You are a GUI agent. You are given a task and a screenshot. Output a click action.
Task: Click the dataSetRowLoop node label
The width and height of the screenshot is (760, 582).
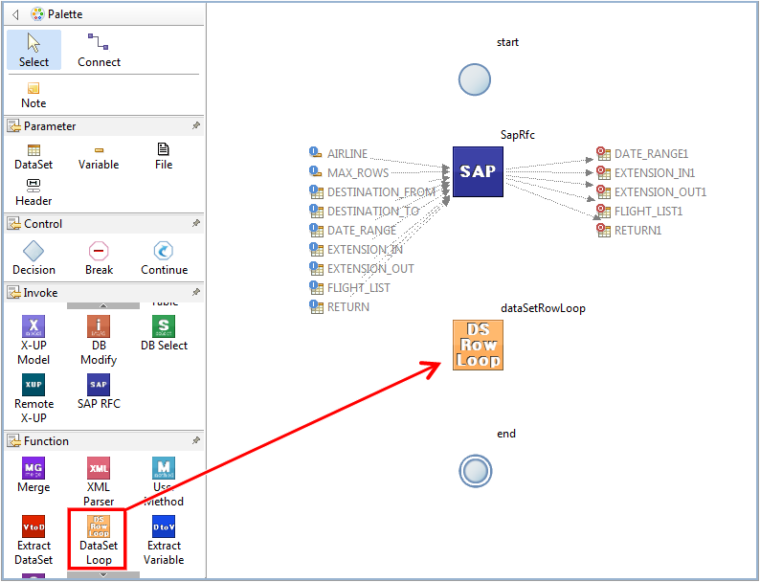click(x=543, y=308)
